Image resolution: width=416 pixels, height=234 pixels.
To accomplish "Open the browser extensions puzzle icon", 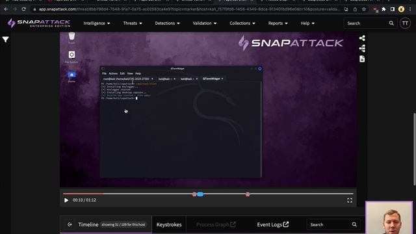I will [383, 9].
